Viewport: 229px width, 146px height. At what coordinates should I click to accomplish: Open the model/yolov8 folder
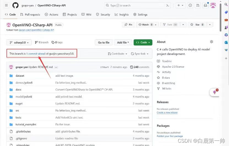pyautogui.click(x=24, y=97)
